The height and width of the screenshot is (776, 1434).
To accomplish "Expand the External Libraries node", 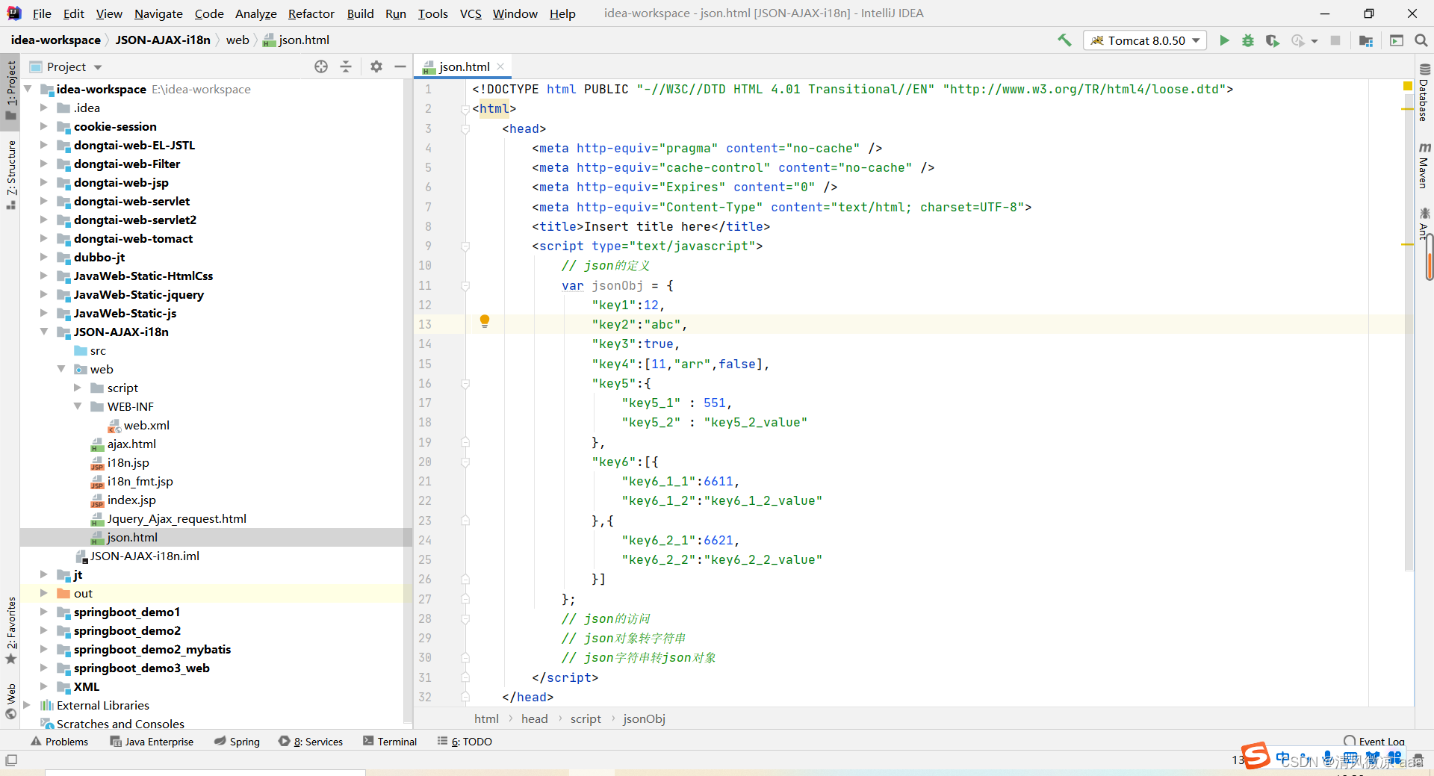I will (x=27, y=705).
